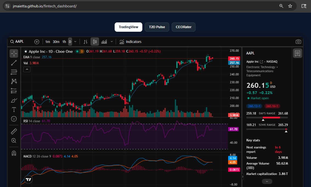This screenshot has width=311, height=187.
Task: Select the pattern drawing tool
Action: click(14, 81)
